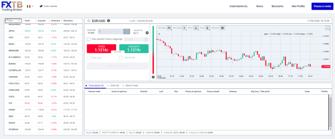Viewport: 335px width, 139px height.
Task: Enable the Take Profit checkbox
Action: (121, 58)
